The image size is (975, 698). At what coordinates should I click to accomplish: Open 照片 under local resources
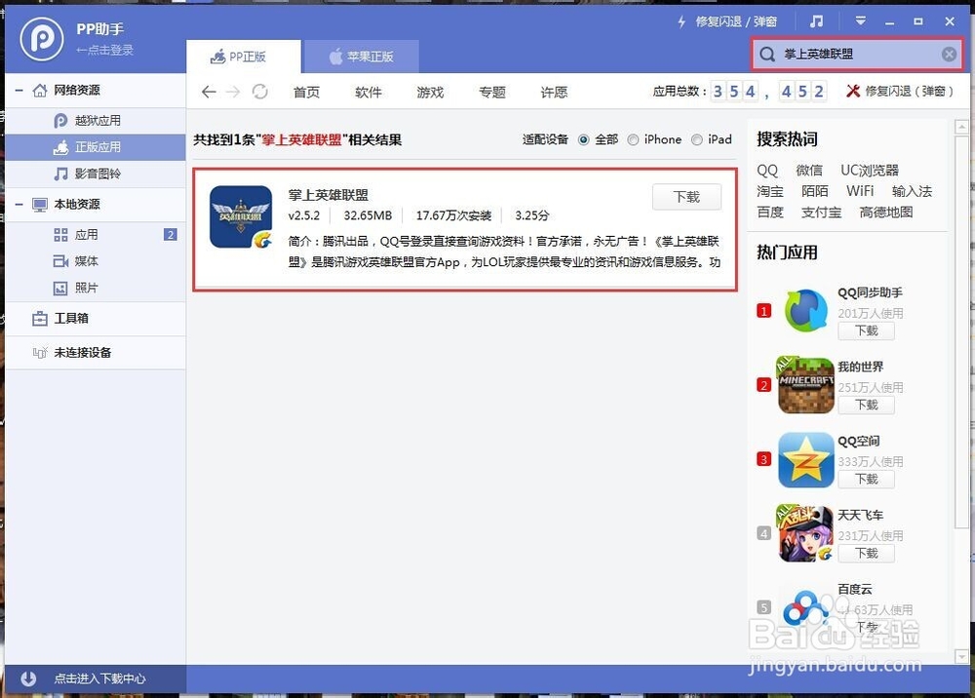pyautogui.click(x=96, y=288)
